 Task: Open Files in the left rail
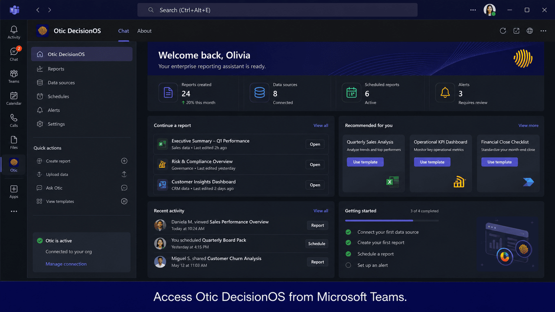[x=14, y=143]
